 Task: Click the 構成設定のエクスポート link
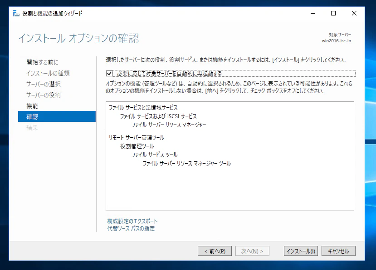132,221
